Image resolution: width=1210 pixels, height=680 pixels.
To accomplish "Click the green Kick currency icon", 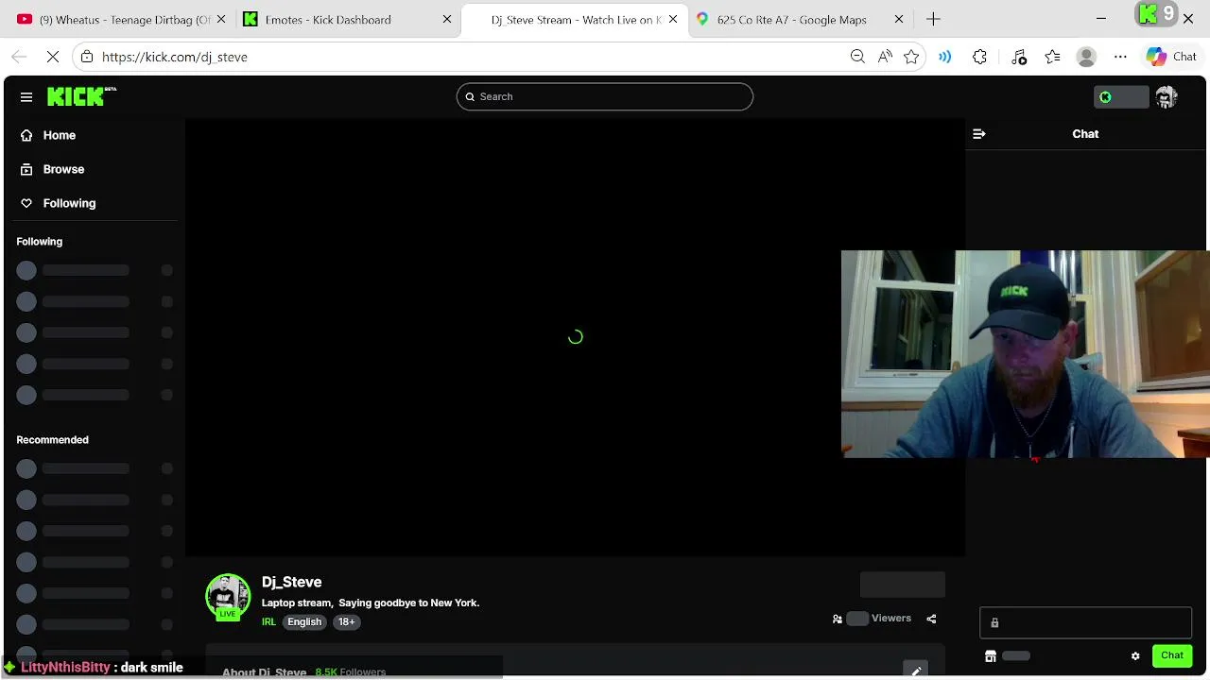I will pos(1105,97).
